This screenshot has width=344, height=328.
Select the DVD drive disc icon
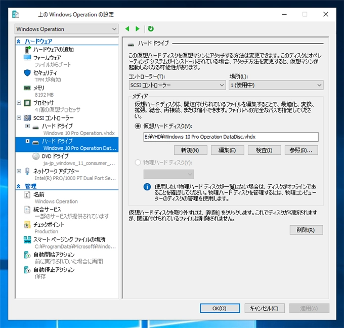coord(36,156)
